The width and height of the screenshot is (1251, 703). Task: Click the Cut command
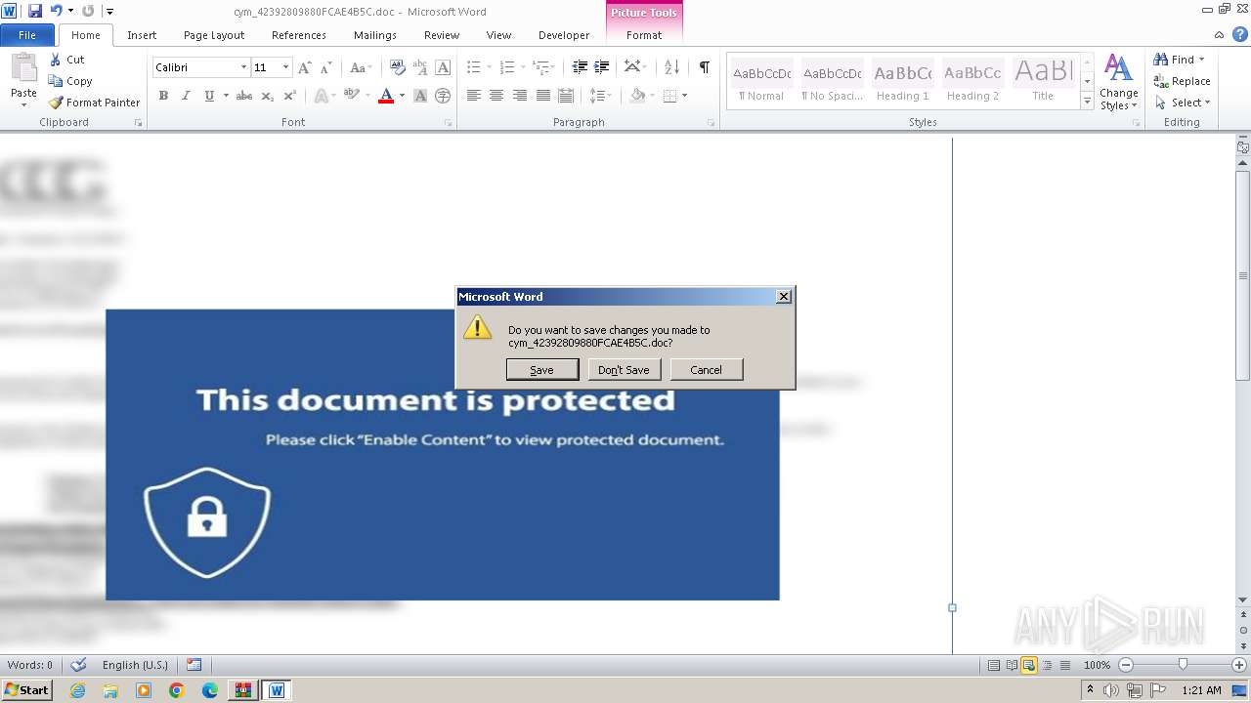point(66,60)
